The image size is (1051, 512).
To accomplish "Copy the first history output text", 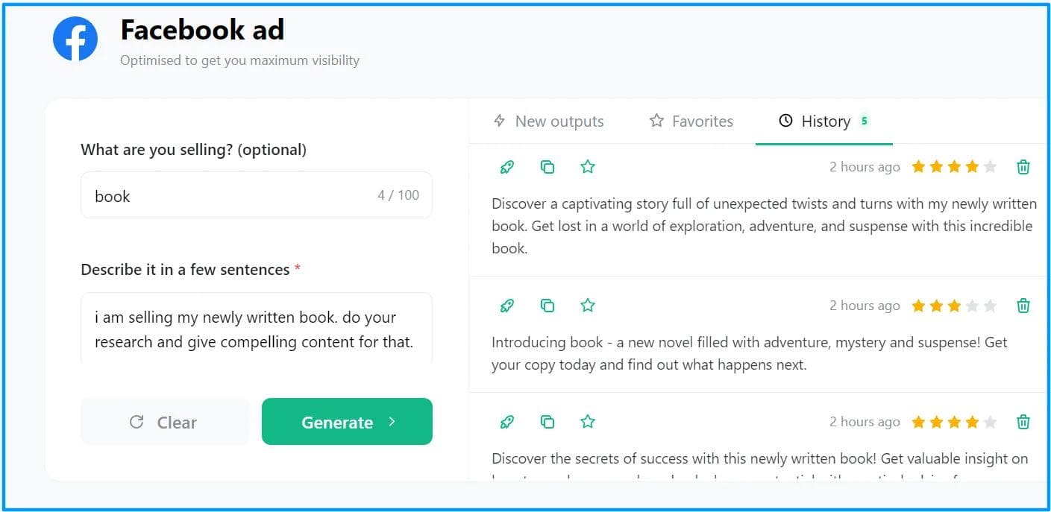I will pos(548,167).
